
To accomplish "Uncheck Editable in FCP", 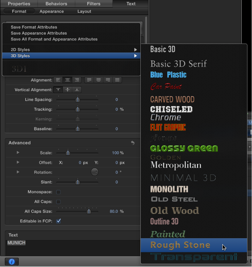I will click(x=58, y=221).
